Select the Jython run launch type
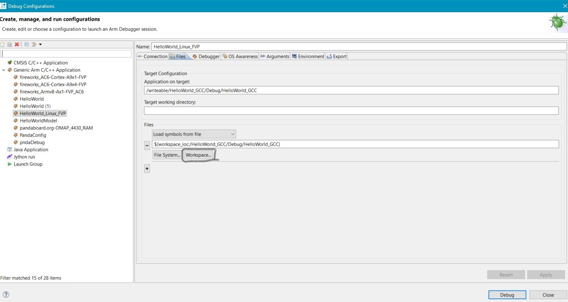The height and width of the screenshot is (302, 568). 24,157
